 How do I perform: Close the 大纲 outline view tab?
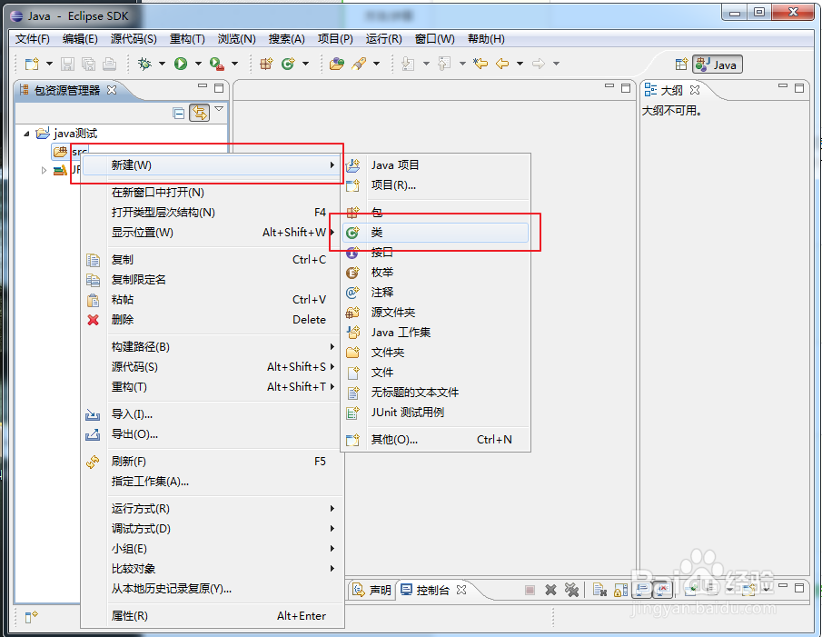[x=695, y=90]
